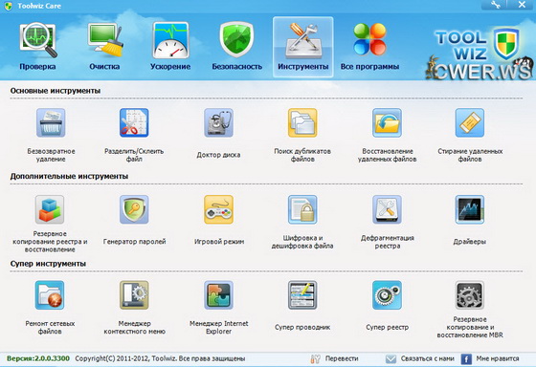Viewport: 536px width, 367px height.
Task: Go to the Безопасность security tab
Action: click(x=236, y=46)
